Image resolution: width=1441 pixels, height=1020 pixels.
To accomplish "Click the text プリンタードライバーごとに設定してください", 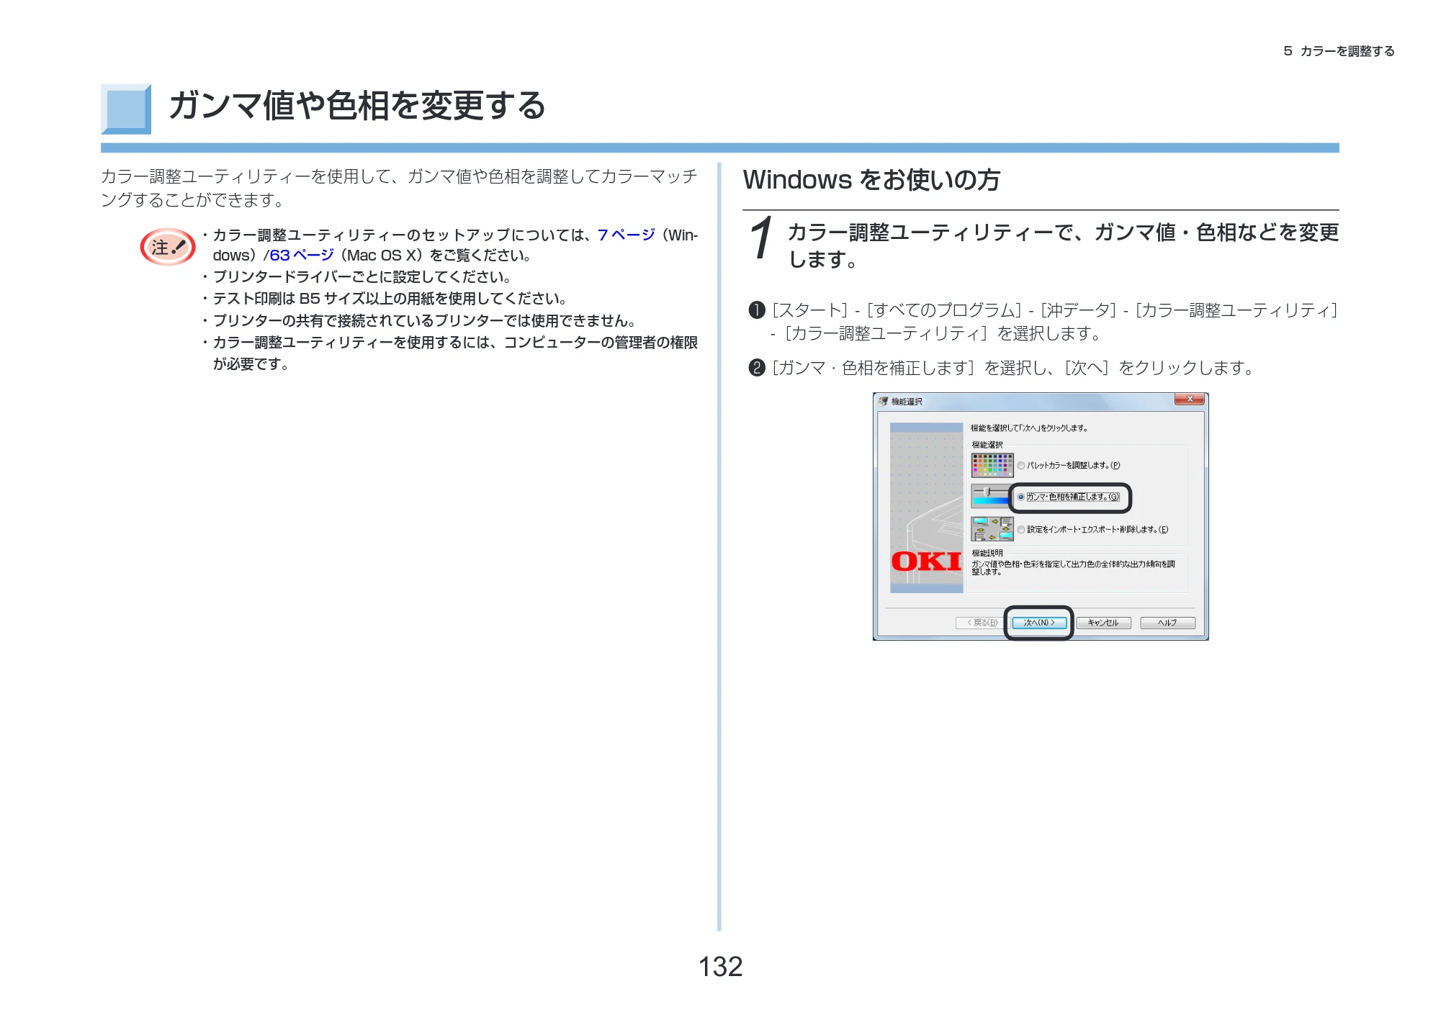I will 362,277.
